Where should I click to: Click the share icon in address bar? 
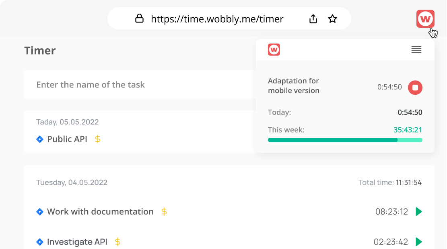point(313,19)
